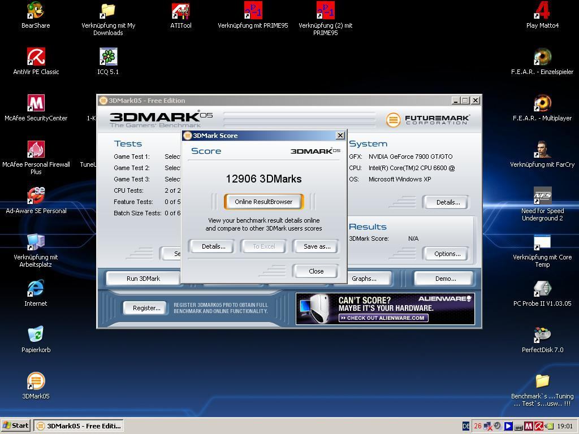This screenshot has height=434, width=579.
Task: Click the X on the 3DMark Score dialog
Action: click(x=340, y=136)
